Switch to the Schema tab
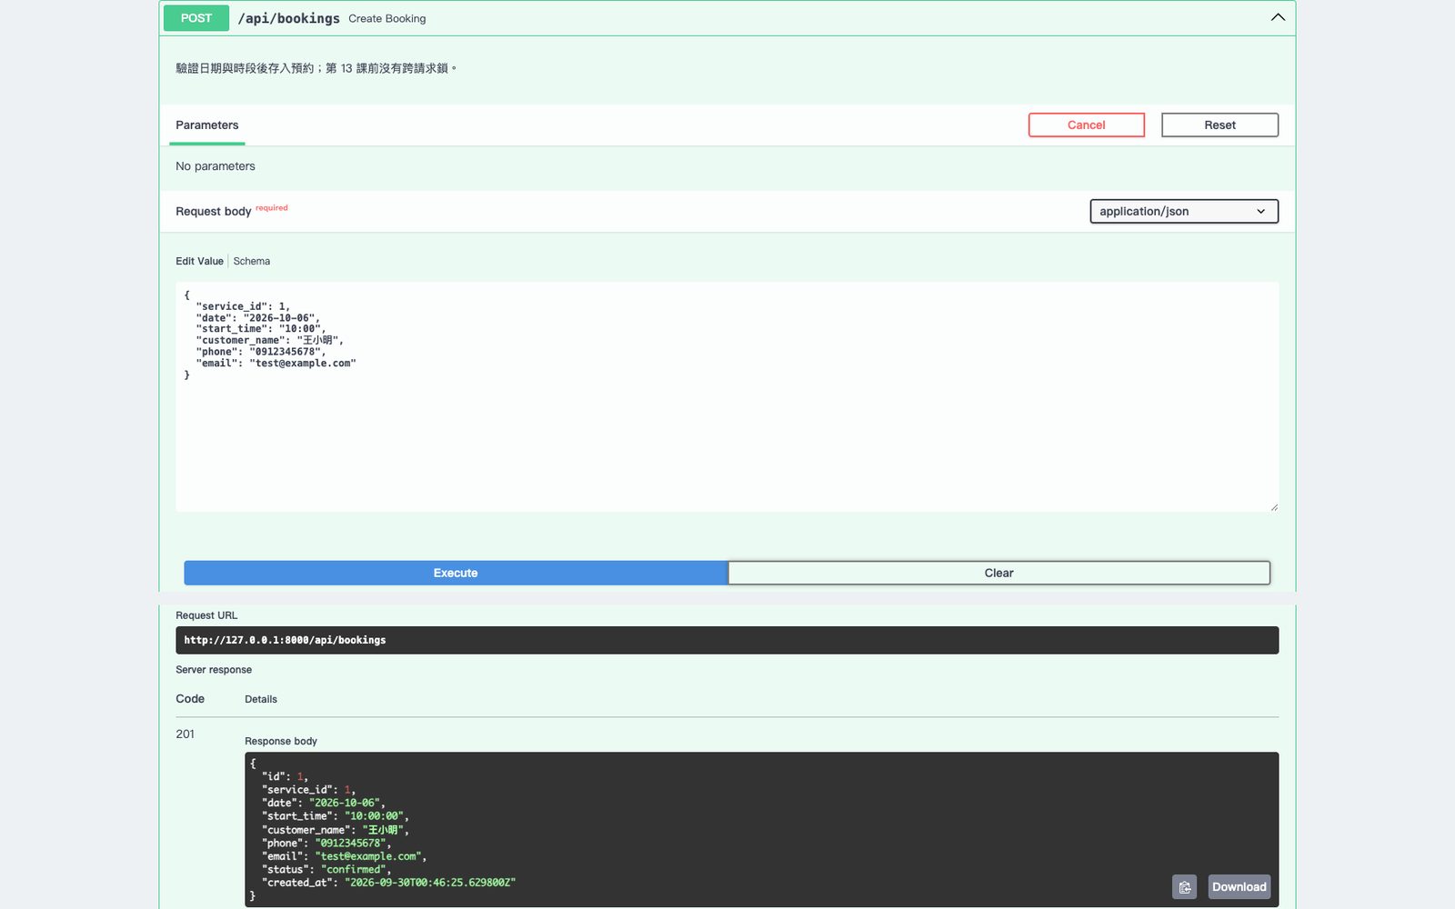Image resolution: width=1455 pixels, height=909 pixels. click(x=252, y=261)
